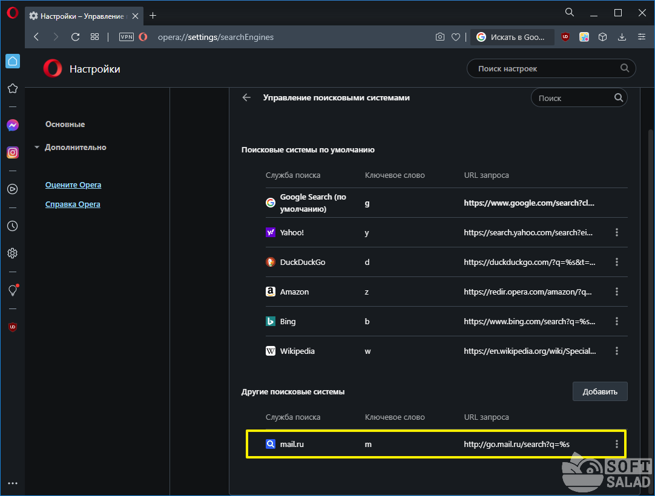Open more actions menu for mail.ru
This screenshot has width=655, height=496.
pos(617,445)
